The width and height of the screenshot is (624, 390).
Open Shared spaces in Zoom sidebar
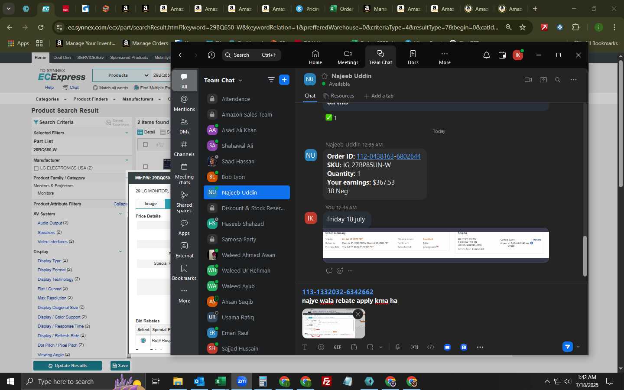(184, 201)
